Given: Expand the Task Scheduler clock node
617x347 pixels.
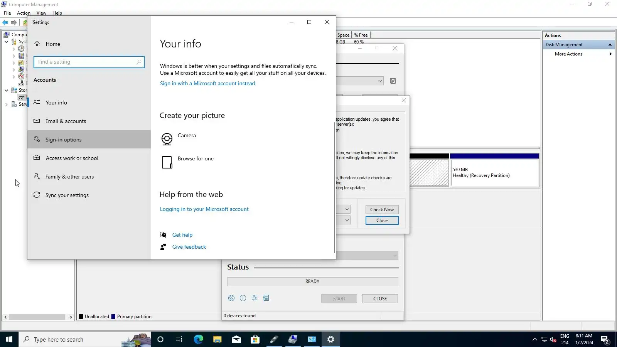Looking at the screenshot, I should point(13,49).
